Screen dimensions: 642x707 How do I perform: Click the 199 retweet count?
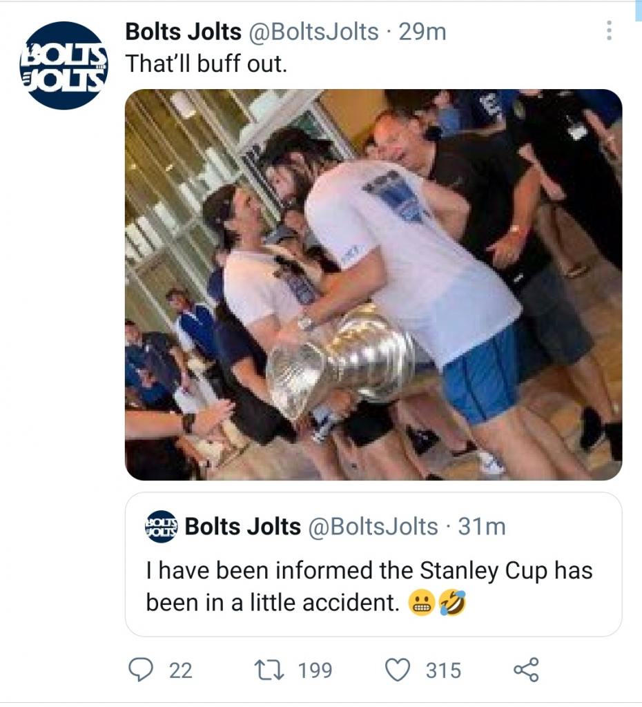315,670
